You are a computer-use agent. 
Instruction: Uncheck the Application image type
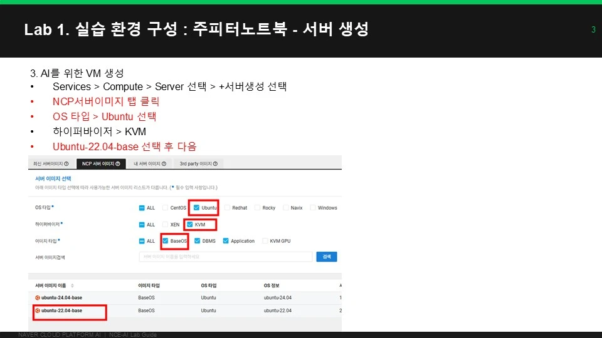coord(226,241)
